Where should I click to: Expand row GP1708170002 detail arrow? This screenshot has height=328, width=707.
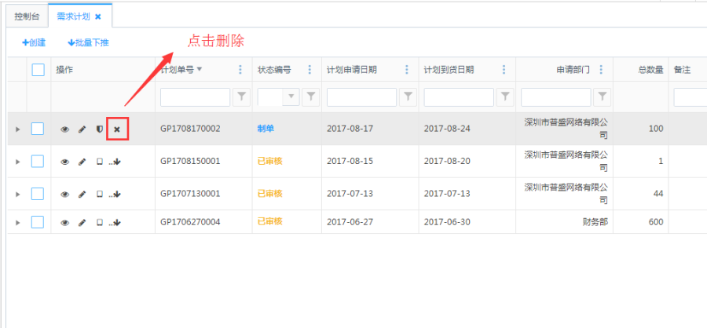[x=17, y=129]
